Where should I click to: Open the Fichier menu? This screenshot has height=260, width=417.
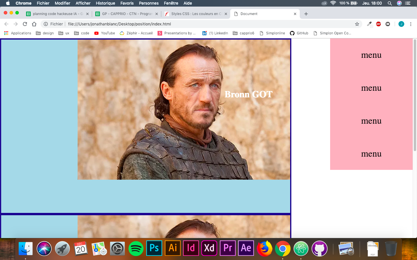43,3
